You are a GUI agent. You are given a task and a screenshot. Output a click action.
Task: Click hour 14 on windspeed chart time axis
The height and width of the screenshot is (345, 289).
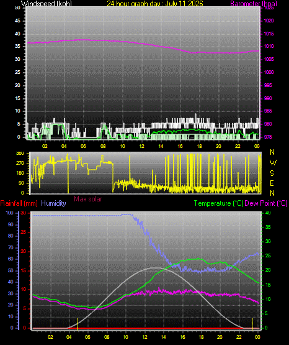[161, 146]
